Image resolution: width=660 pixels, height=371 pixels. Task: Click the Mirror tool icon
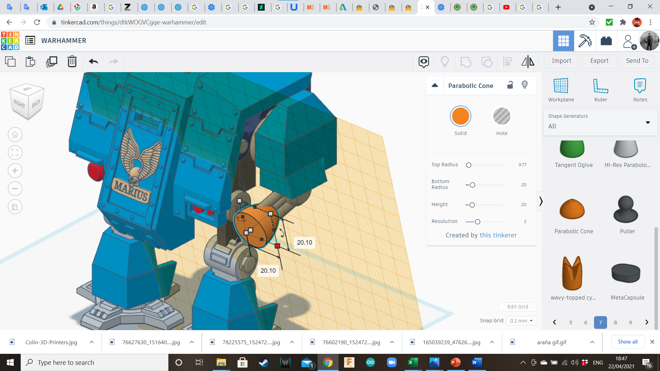(x=528, y=61)
